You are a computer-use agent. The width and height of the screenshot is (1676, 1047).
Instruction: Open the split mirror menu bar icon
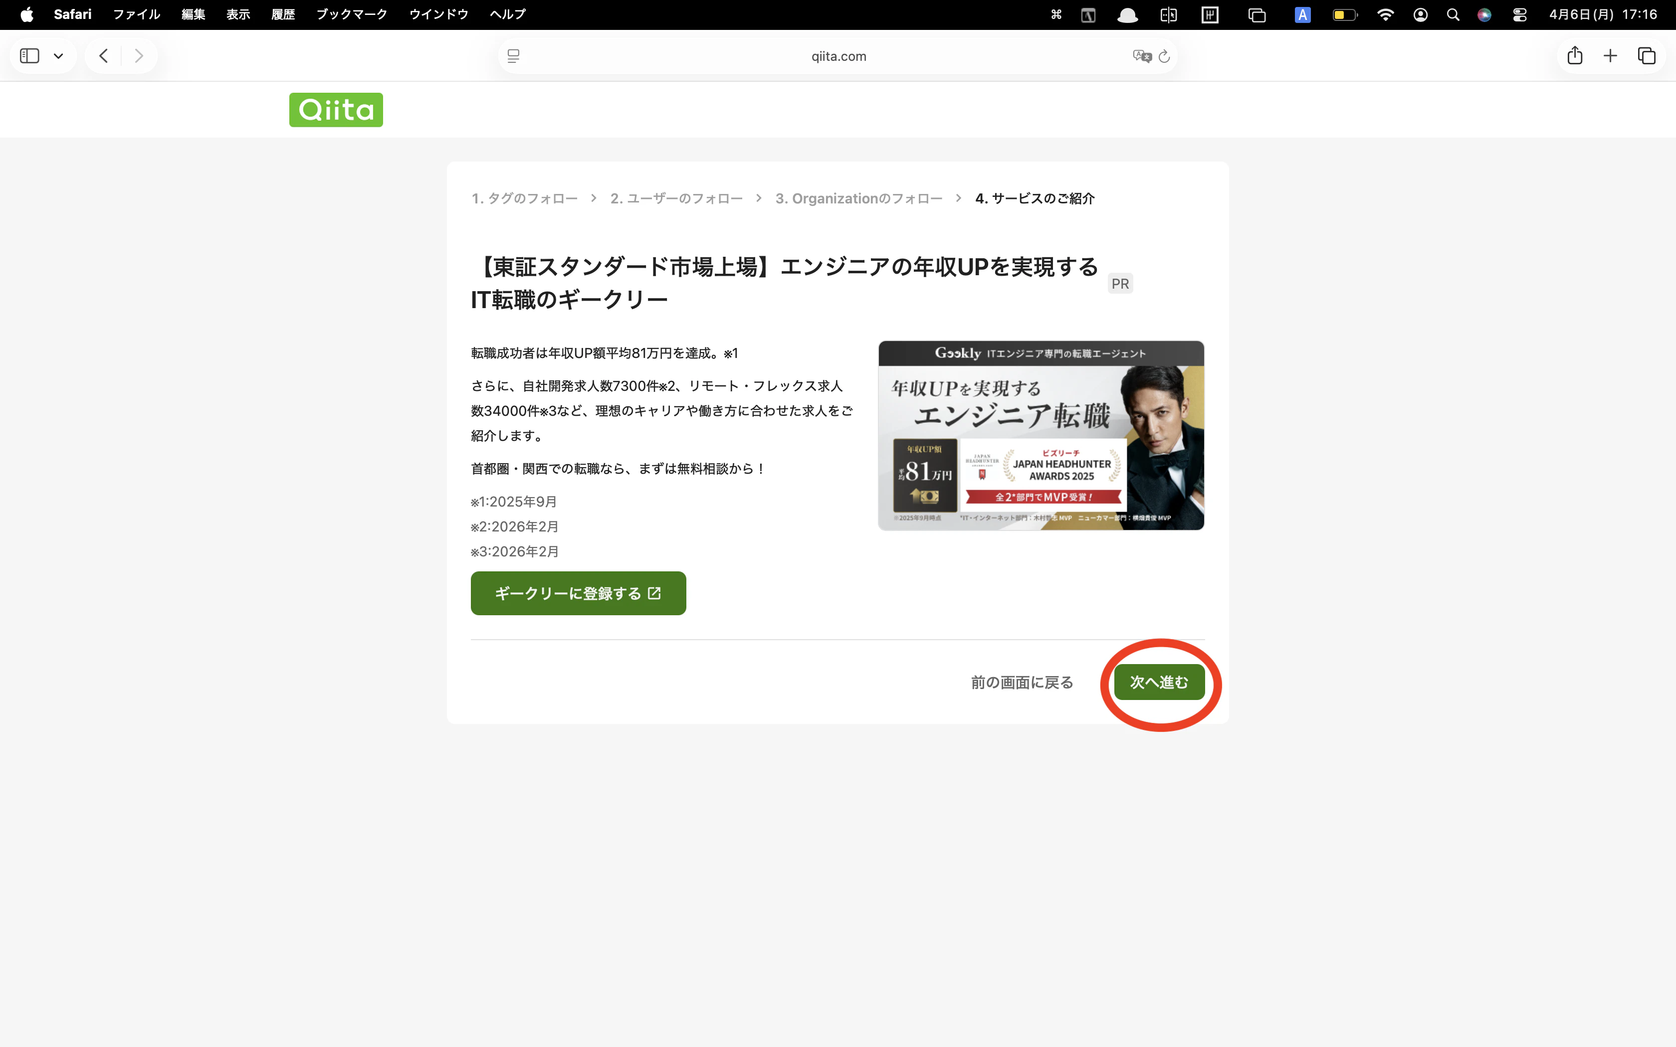(x=1168, y=14)
